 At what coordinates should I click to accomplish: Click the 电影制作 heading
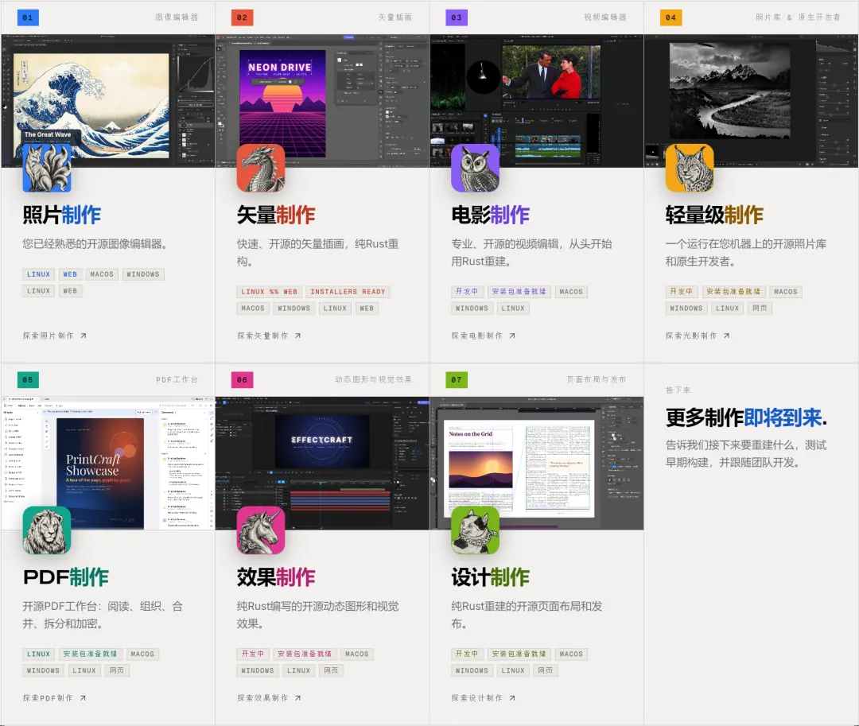[490, 215]
